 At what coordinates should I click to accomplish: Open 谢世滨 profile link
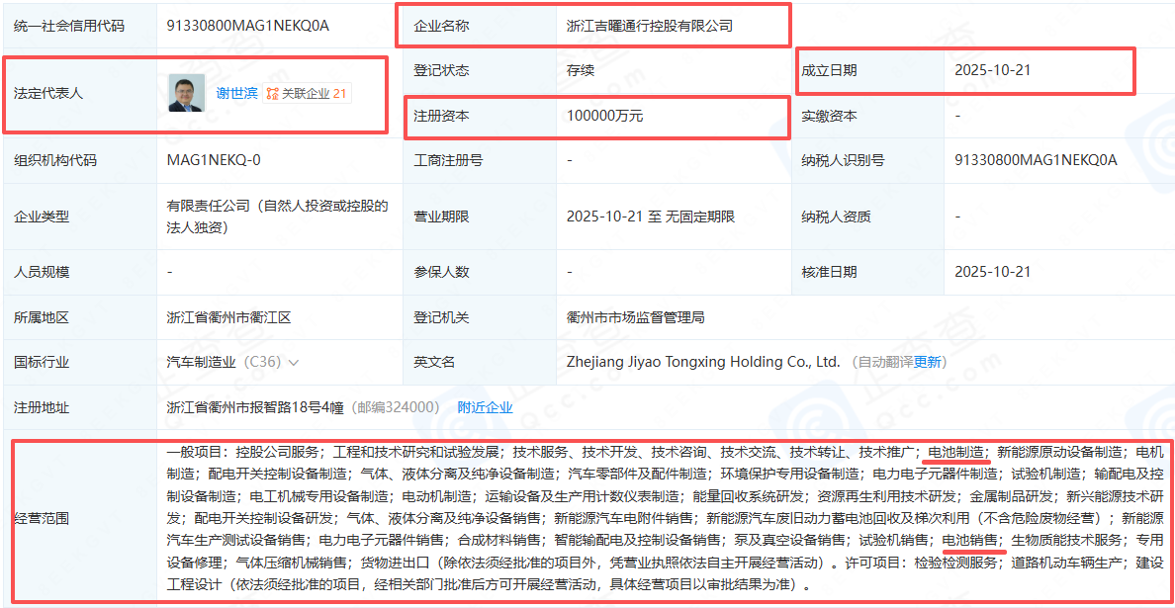tap(236, 94)
